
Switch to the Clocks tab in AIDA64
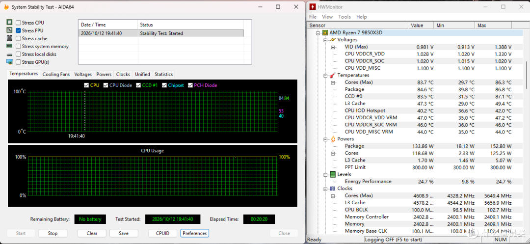click(123, 74)
